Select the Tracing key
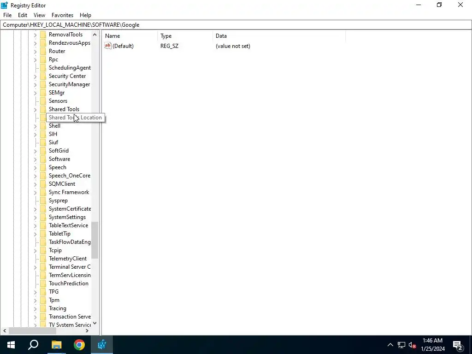This screenshot has width=472, height=354. pyautogui.click(x=58, y=308)
